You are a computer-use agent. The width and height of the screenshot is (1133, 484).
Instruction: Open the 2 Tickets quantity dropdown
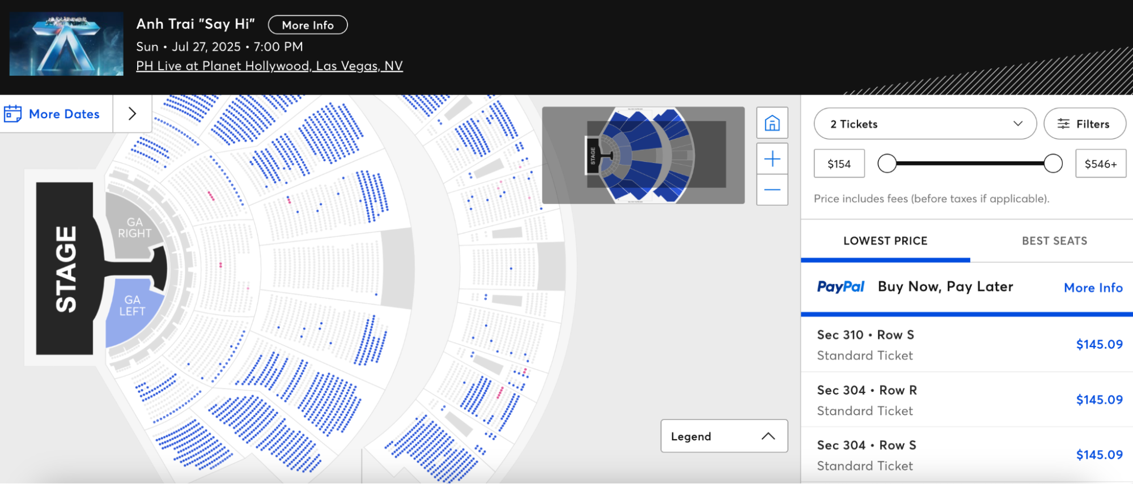(925, 124)
